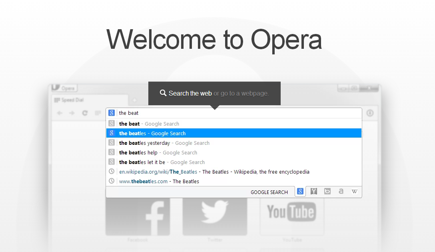
Task: Click the Reload button in toolbar
Action: pos(85,113)
